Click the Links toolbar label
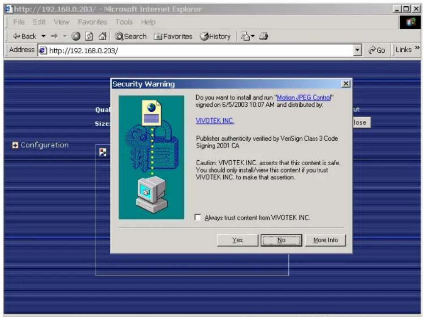This screenshot has height=317, width=423. (404, 50)
